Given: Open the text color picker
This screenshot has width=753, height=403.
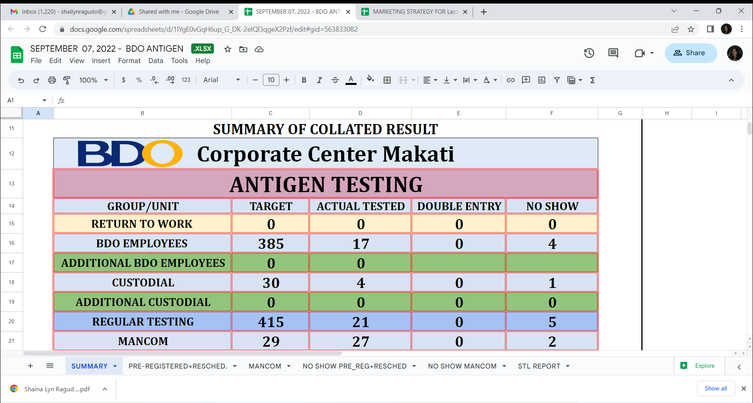Looking at the screenshot, I should click(x=351, y=80).
